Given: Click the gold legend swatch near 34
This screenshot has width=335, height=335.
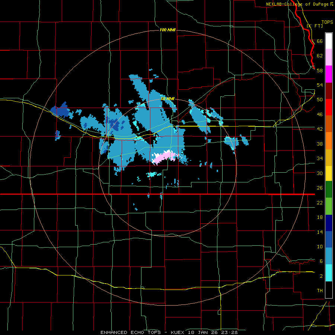Looking at the screenshot, I should (x=329, y=157).
